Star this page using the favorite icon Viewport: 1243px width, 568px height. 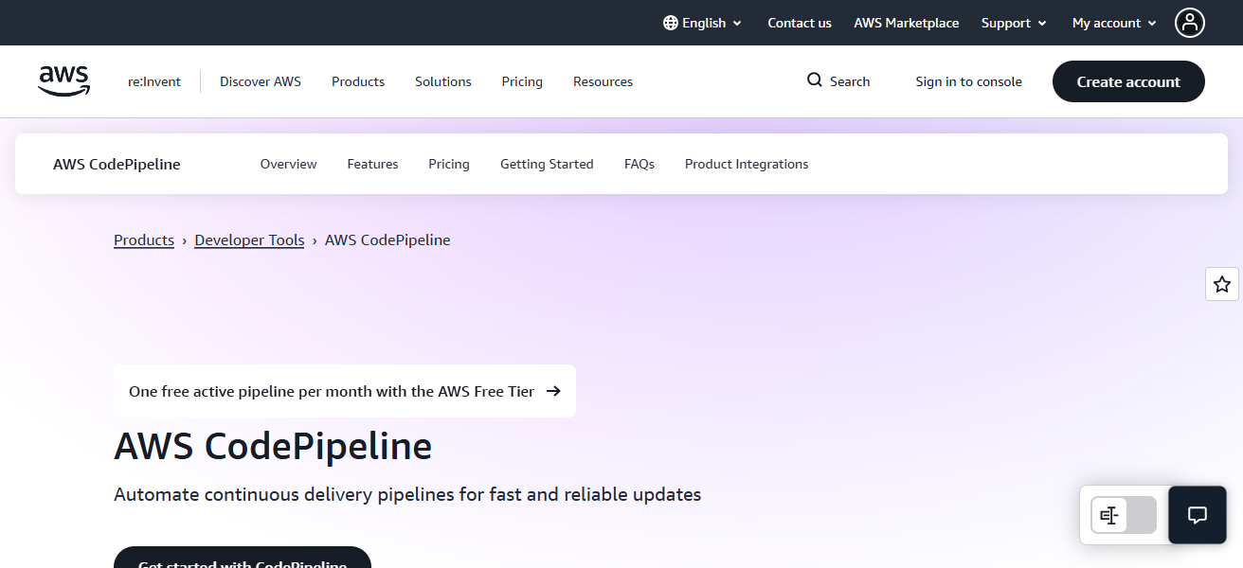tap(1221, 284)
